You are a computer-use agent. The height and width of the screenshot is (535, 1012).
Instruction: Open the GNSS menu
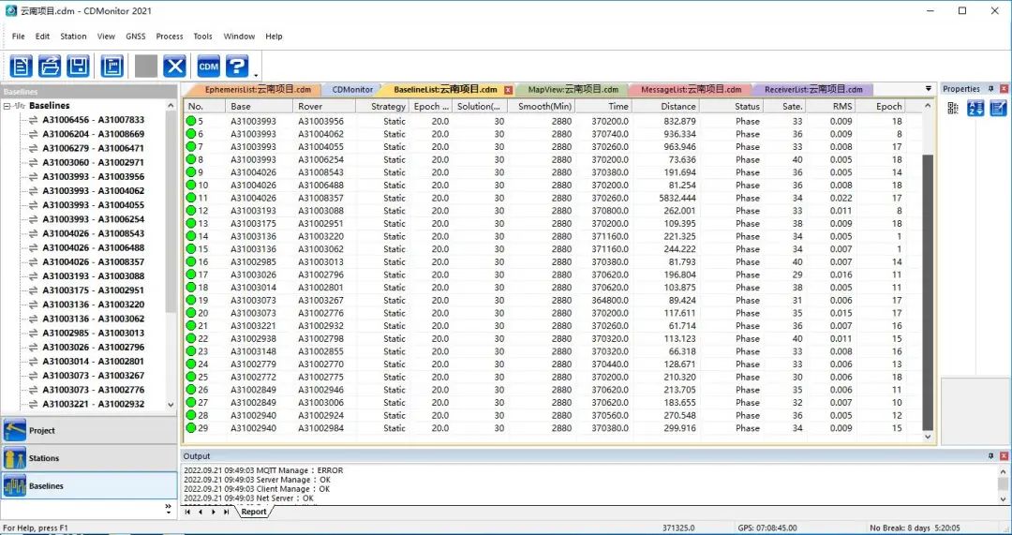pyautogui.click(x=135, y=37)
